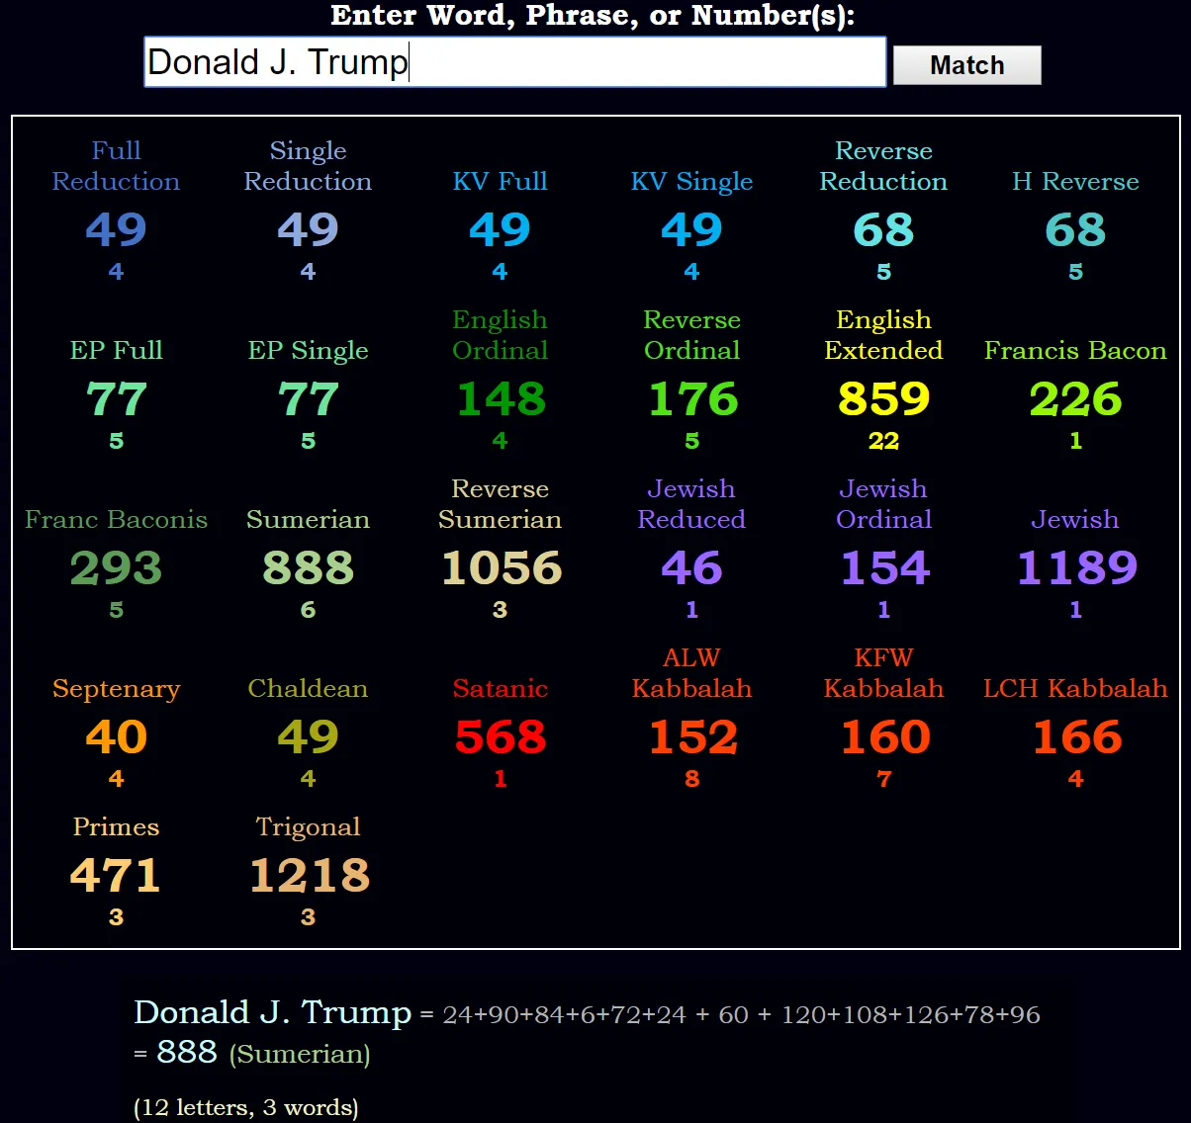Click the Satanic cipher label

(500, 688)
